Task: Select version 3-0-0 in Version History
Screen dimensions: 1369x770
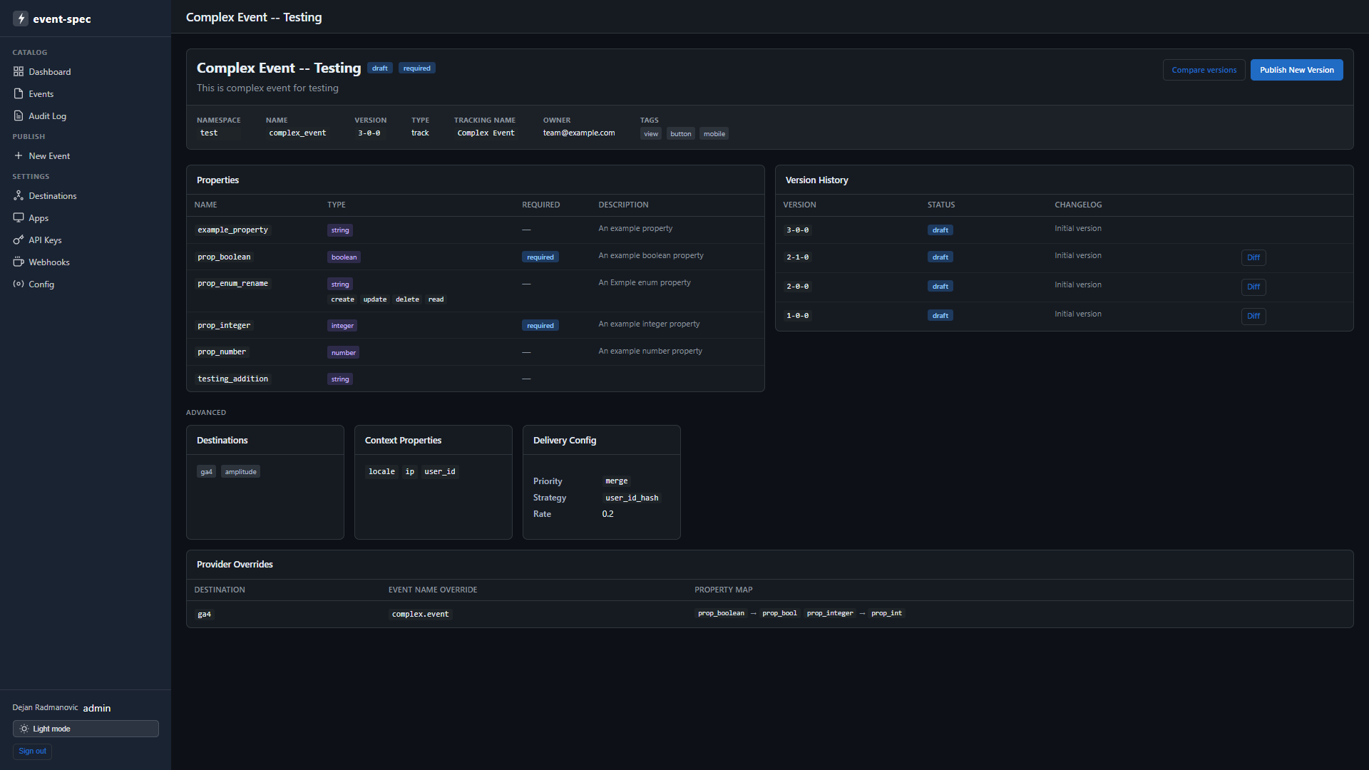Action: [797, 230]
